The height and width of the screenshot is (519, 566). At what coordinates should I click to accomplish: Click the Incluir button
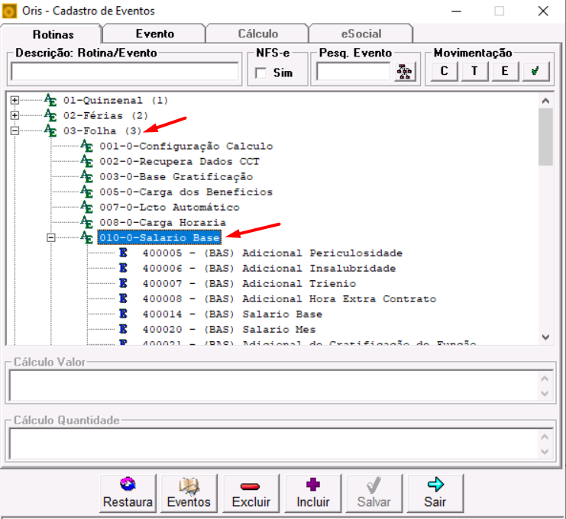click(313, 493)
